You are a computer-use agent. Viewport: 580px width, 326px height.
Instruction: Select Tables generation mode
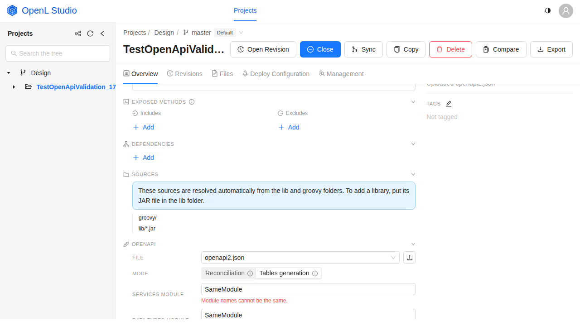tap(288, 273)
